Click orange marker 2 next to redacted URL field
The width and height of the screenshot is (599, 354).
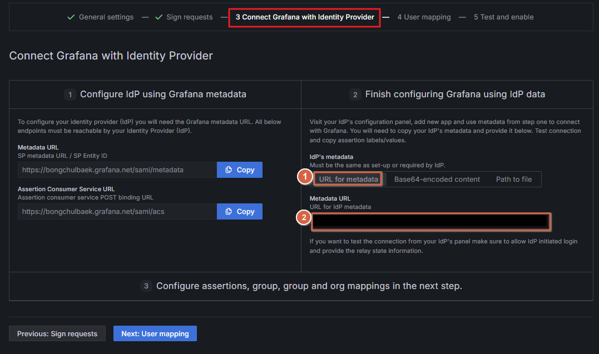click(x=304, y=218)
